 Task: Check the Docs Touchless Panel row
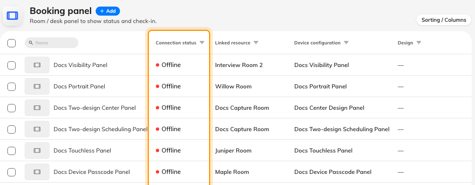click(12, 150)
